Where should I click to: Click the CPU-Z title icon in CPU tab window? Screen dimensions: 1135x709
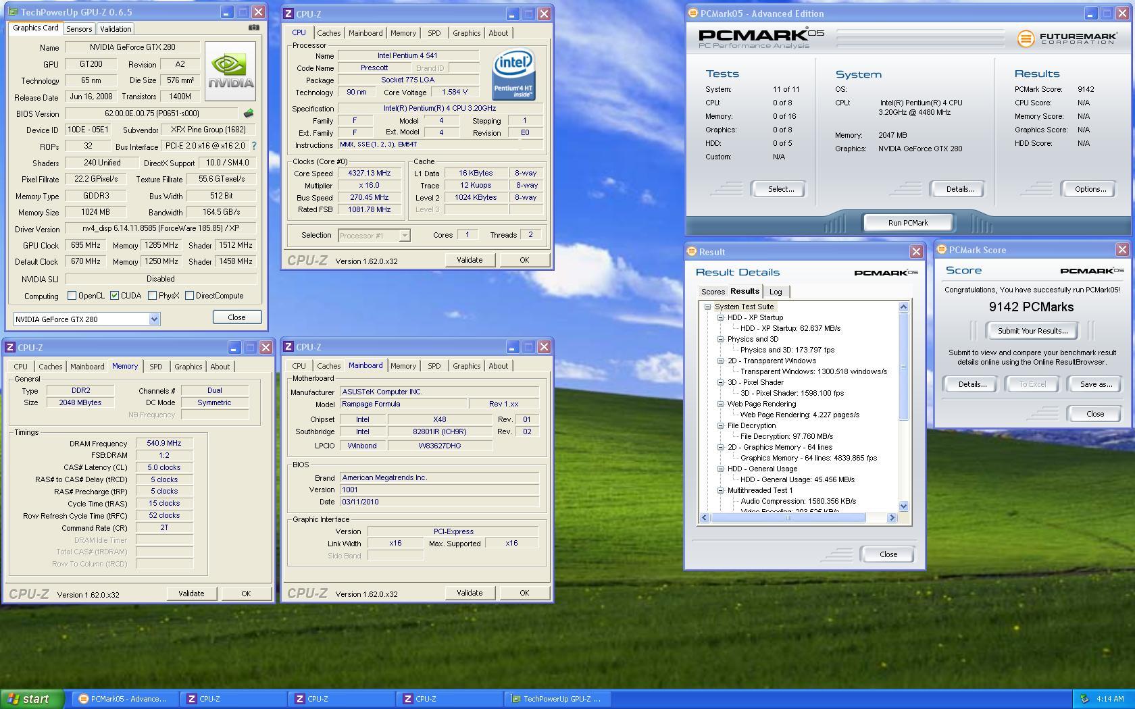288,14
